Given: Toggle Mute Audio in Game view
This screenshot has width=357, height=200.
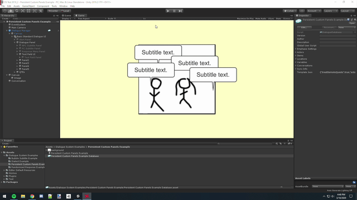Looking at the screenshot, I should coord(260,18).
